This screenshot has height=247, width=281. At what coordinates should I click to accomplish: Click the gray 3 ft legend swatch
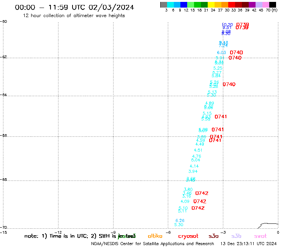point(164,5)
